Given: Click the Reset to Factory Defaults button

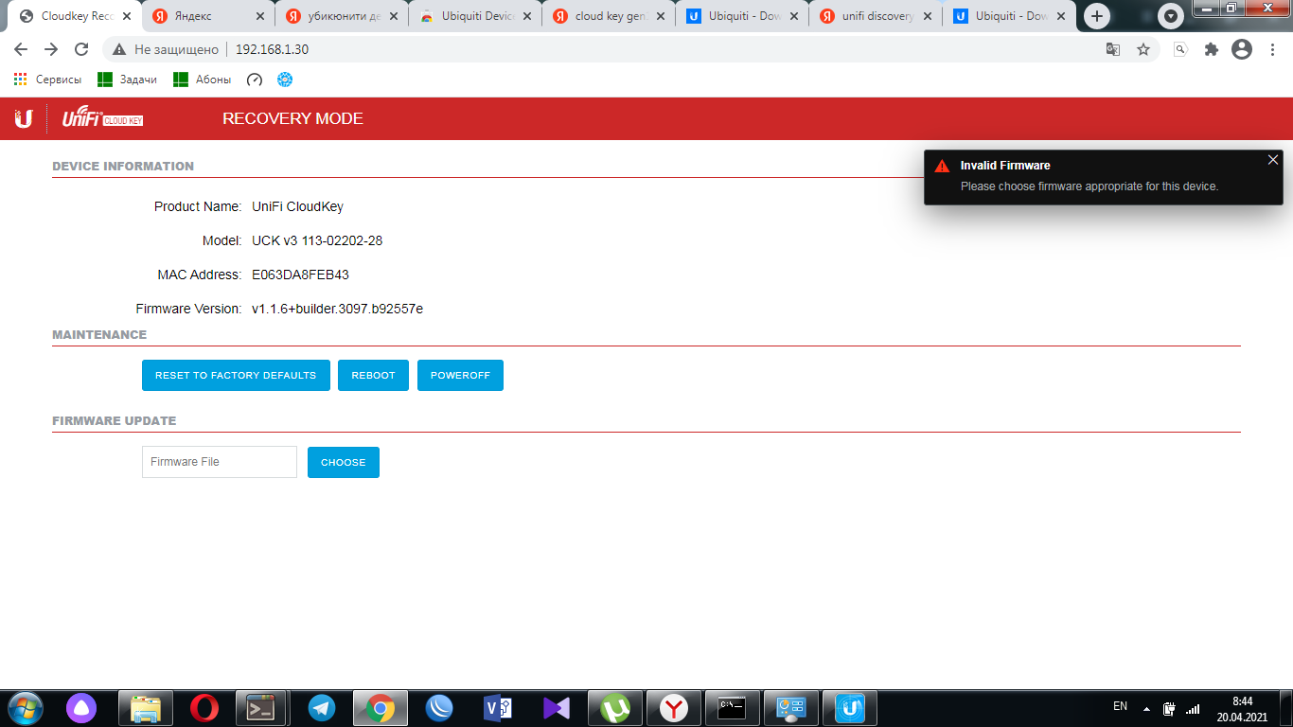Looking at the screenshot, I should pos(236,376).
